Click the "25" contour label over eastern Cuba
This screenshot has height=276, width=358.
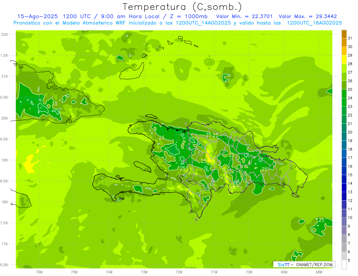(55, 104)
